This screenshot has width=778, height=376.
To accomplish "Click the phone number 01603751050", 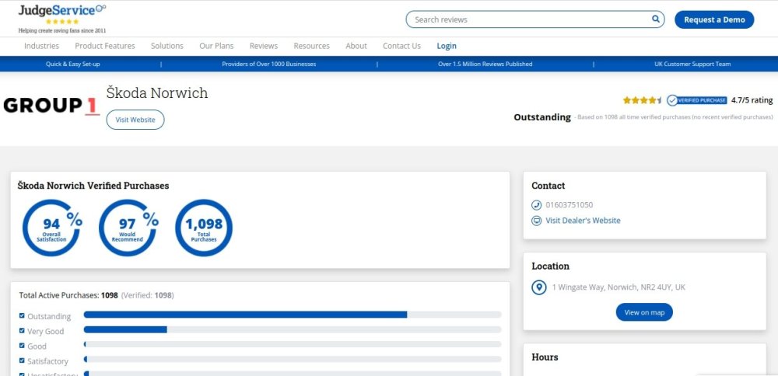I will (x=569, y=205).
